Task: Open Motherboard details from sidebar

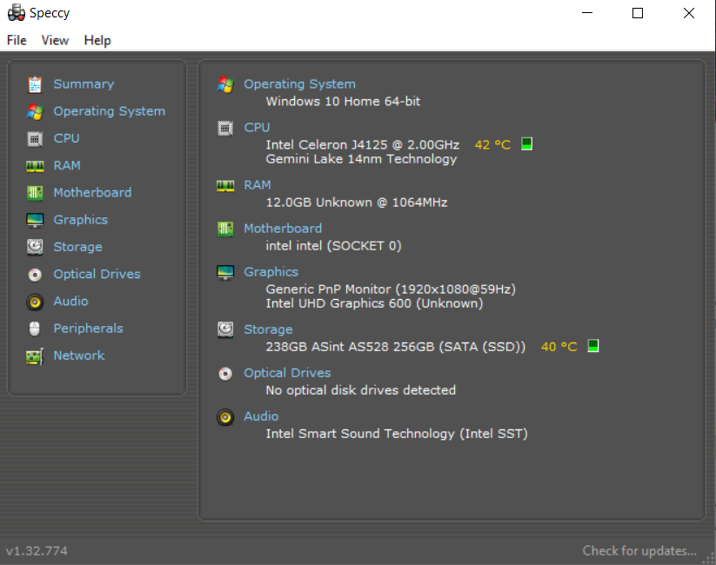Action: click(92, 193)
